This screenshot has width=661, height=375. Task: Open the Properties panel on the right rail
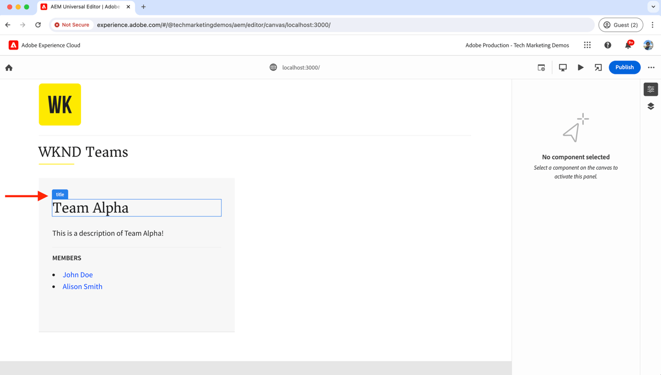651,89
